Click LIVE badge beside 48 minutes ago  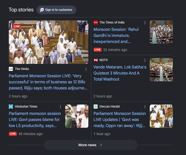13,134
